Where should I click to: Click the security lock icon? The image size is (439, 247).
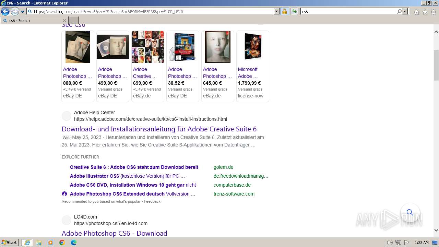coord(284,11)
